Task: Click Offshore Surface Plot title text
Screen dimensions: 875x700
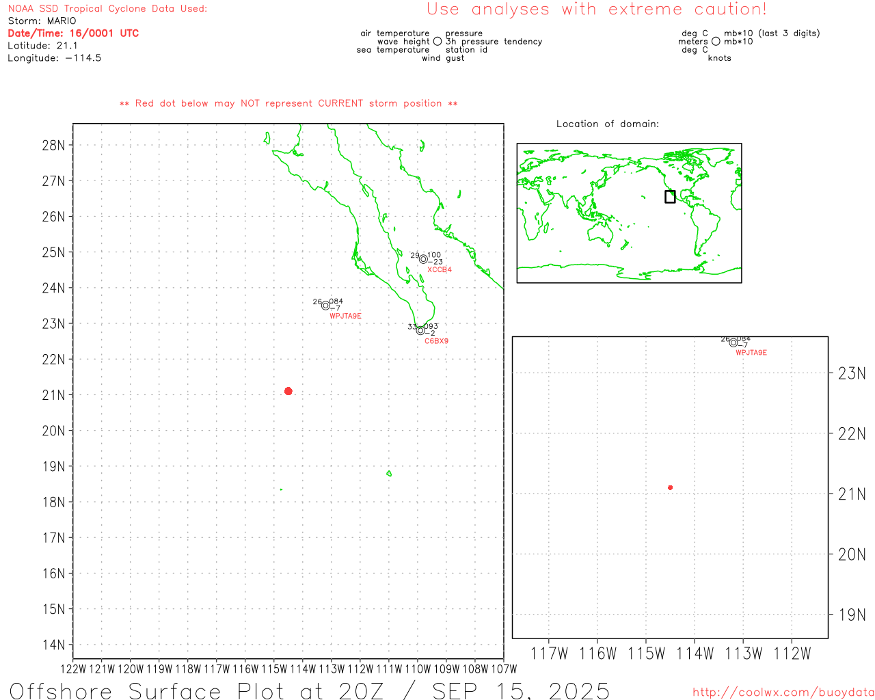Action: coord(310,690)
